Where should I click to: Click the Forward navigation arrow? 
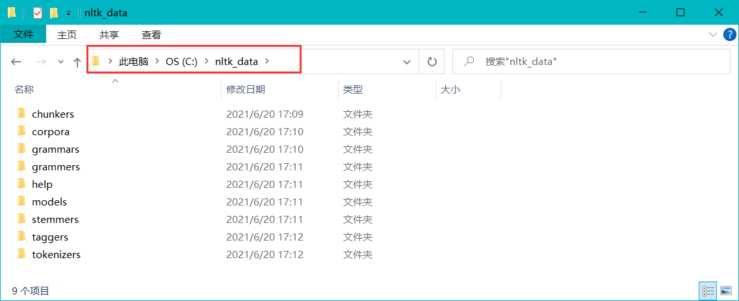coord(42,62)
